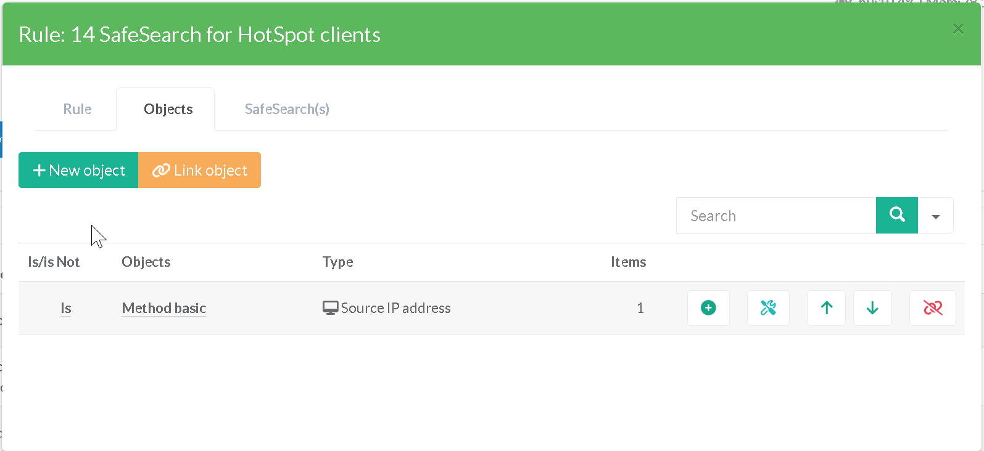Screen dimensions: 984x451
Task: Select the Objects tab
Action: (168, 109)
